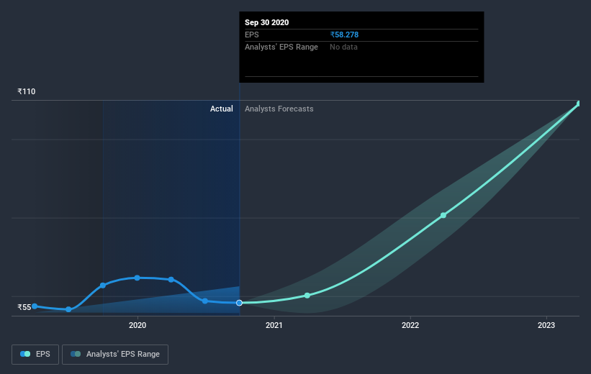Click the 2022 x-axis label
The width and height of the screenshot is (591, 374).
(410, 325)
